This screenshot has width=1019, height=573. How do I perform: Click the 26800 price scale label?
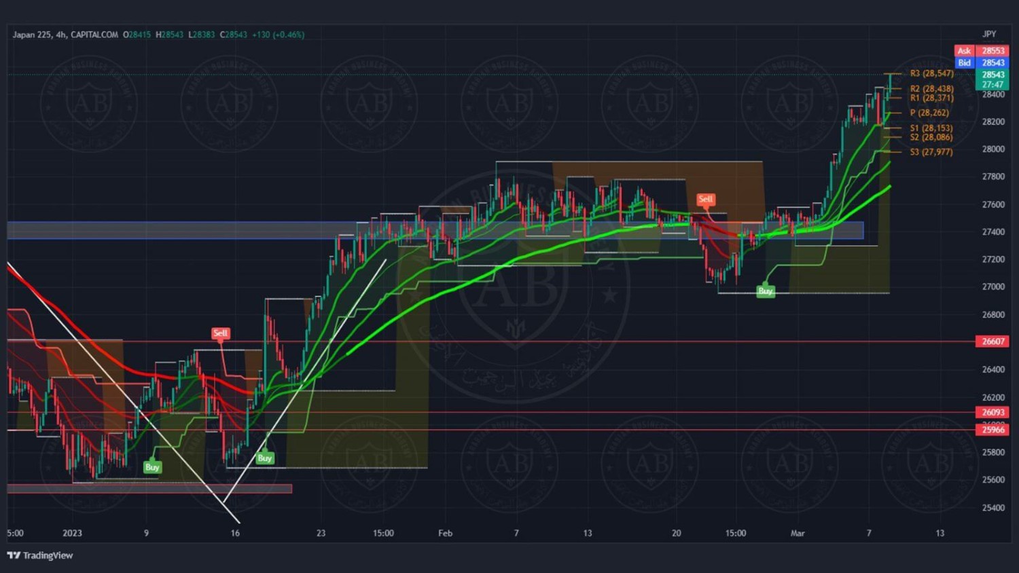click(993, 315)
